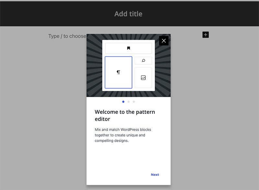Click the Add title field
259x190 pixels.
point(128,14)
